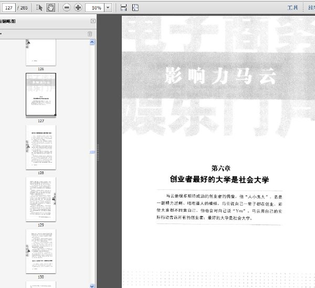
Task: Open the thumbnails panel options menu
Action: 1,34
